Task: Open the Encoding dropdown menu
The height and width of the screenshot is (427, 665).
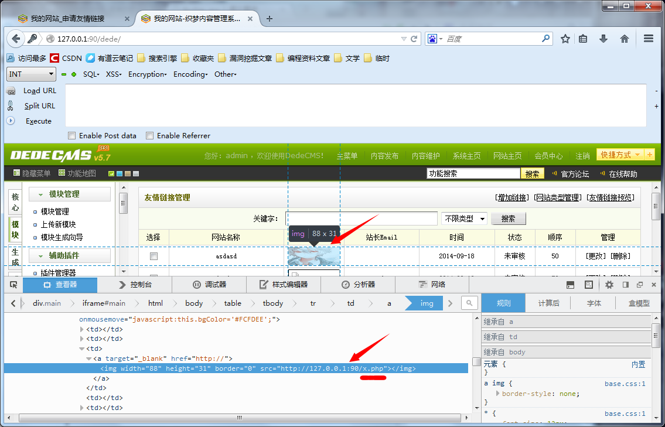Action: [x=190, y=74]
